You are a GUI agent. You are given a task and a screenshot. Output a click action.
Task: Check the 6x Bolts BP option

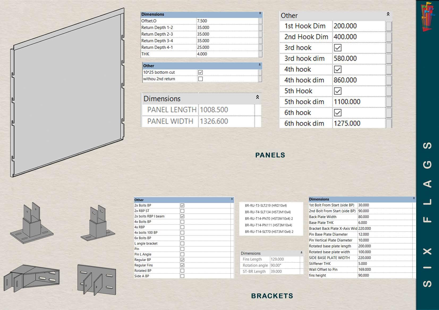click(182, 238)
